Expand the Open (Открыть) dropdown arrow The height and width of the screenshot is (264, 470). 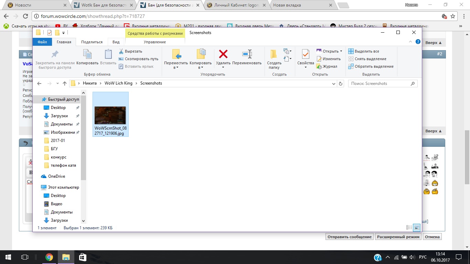[341, 51]
